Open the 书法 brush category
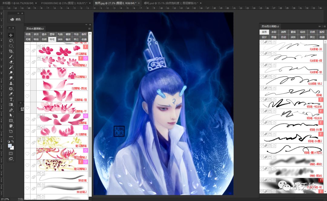 [76, 34]
